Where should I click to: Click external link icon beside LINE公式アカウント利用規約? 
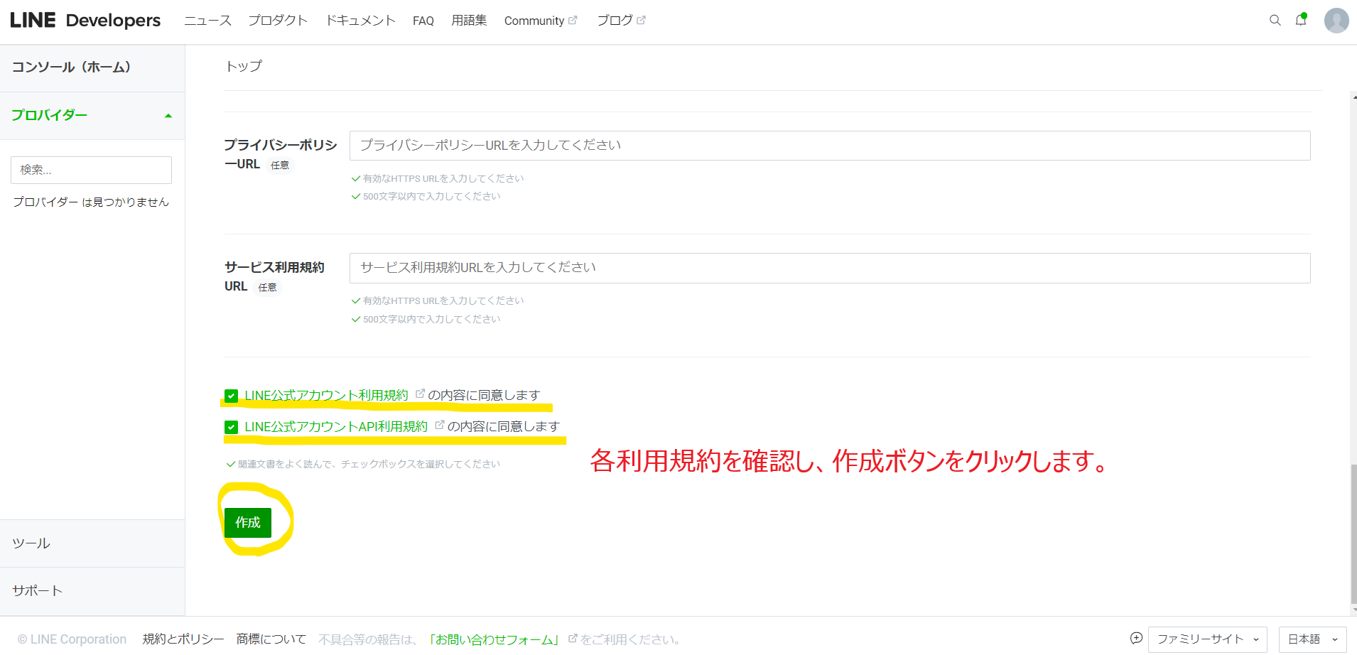(420, 394)
